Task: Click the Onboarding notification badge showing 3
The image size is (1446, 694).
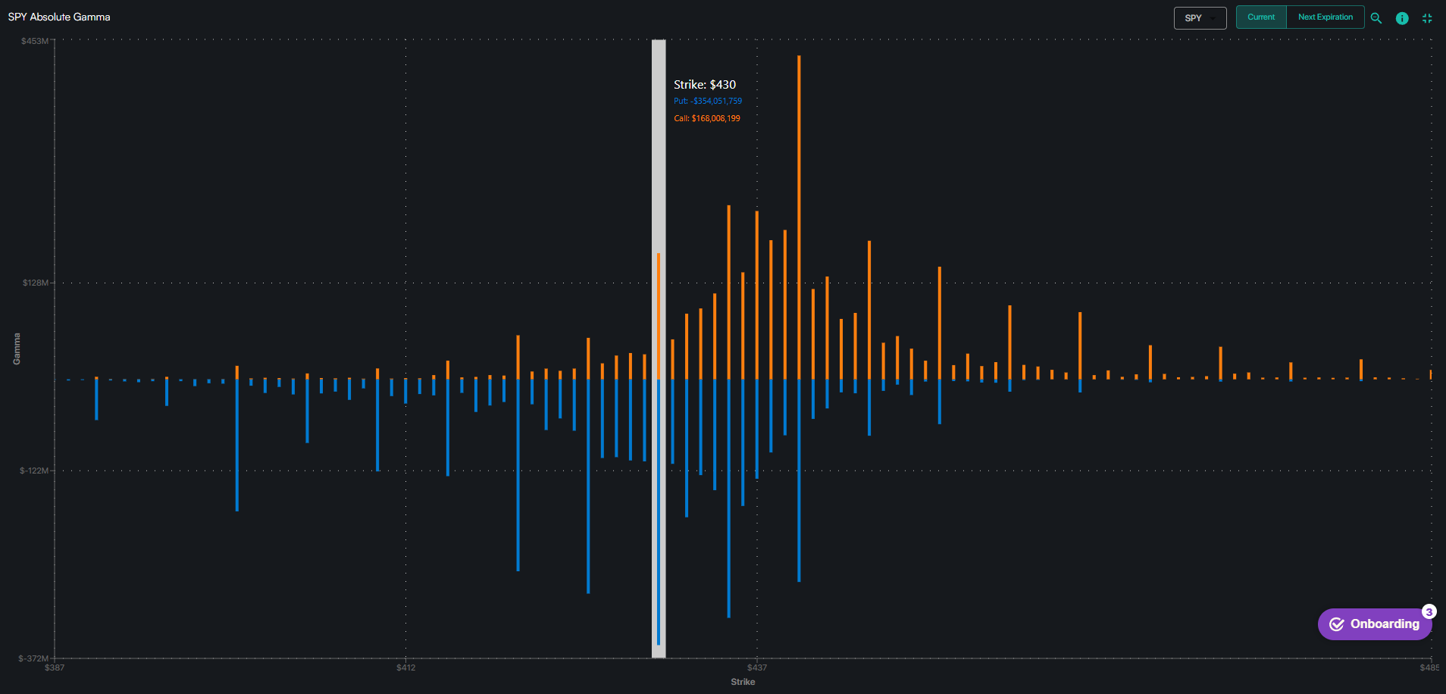Action: pyautogui.click(x=1429, y=611)
